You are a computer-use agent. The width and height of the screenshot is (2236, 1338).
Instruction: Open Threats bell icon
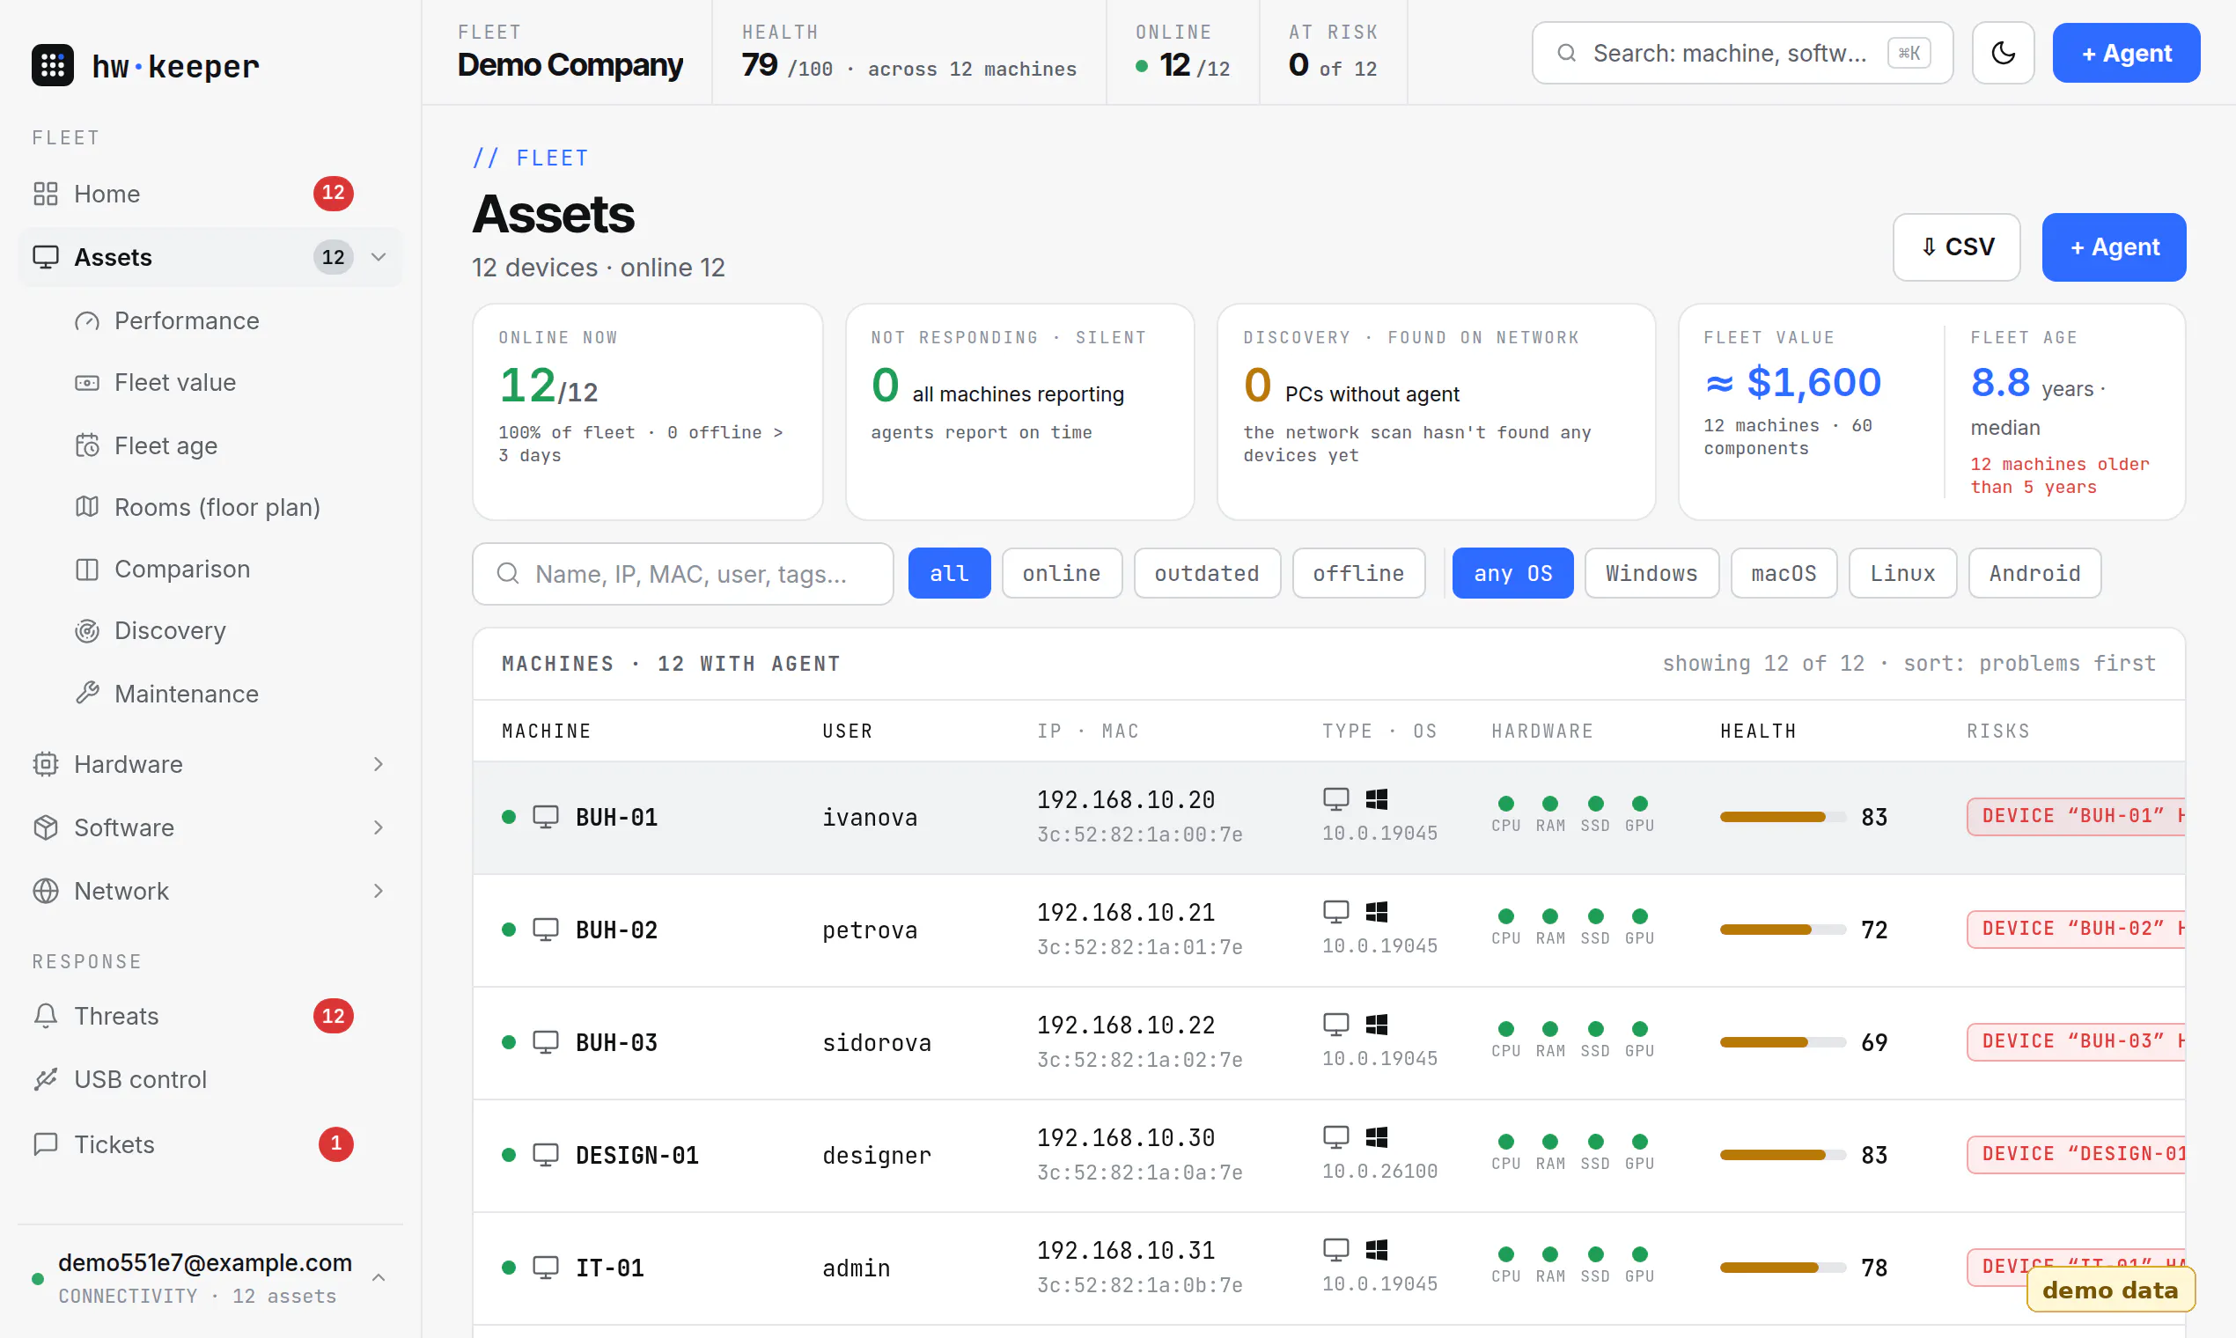point(46,1015)
